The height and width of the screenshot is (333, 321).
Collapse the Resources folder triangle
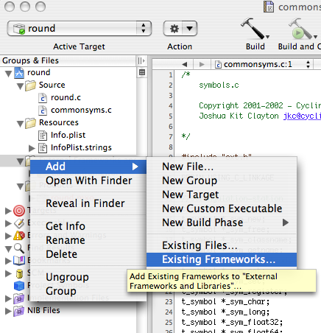pos(20,124)
